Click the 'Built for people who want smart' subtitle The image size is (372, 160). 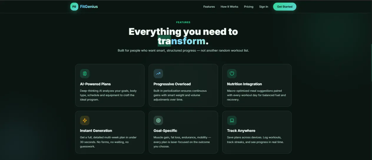(183, 50)
